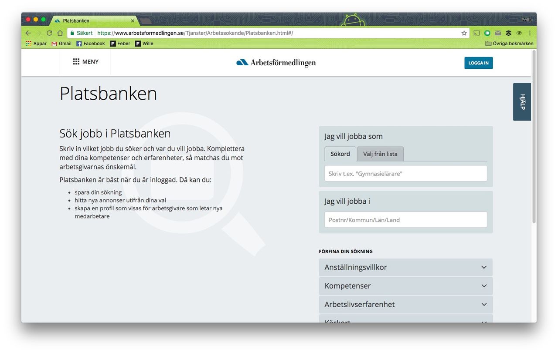The image size is (558, 353).
Task: Go forward with the browser forward arrow
Action: [39, 33]
